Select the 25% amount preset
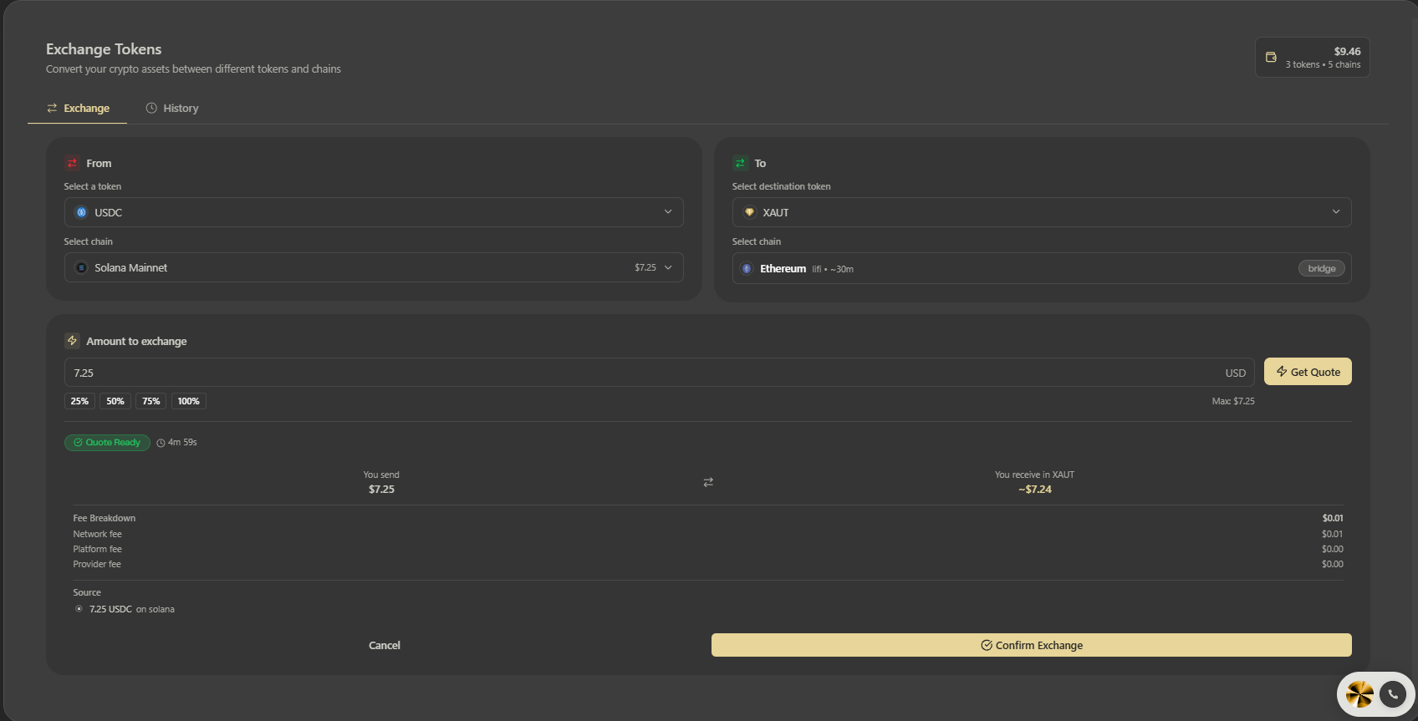The image size is (1418, 721). (79, 401)
